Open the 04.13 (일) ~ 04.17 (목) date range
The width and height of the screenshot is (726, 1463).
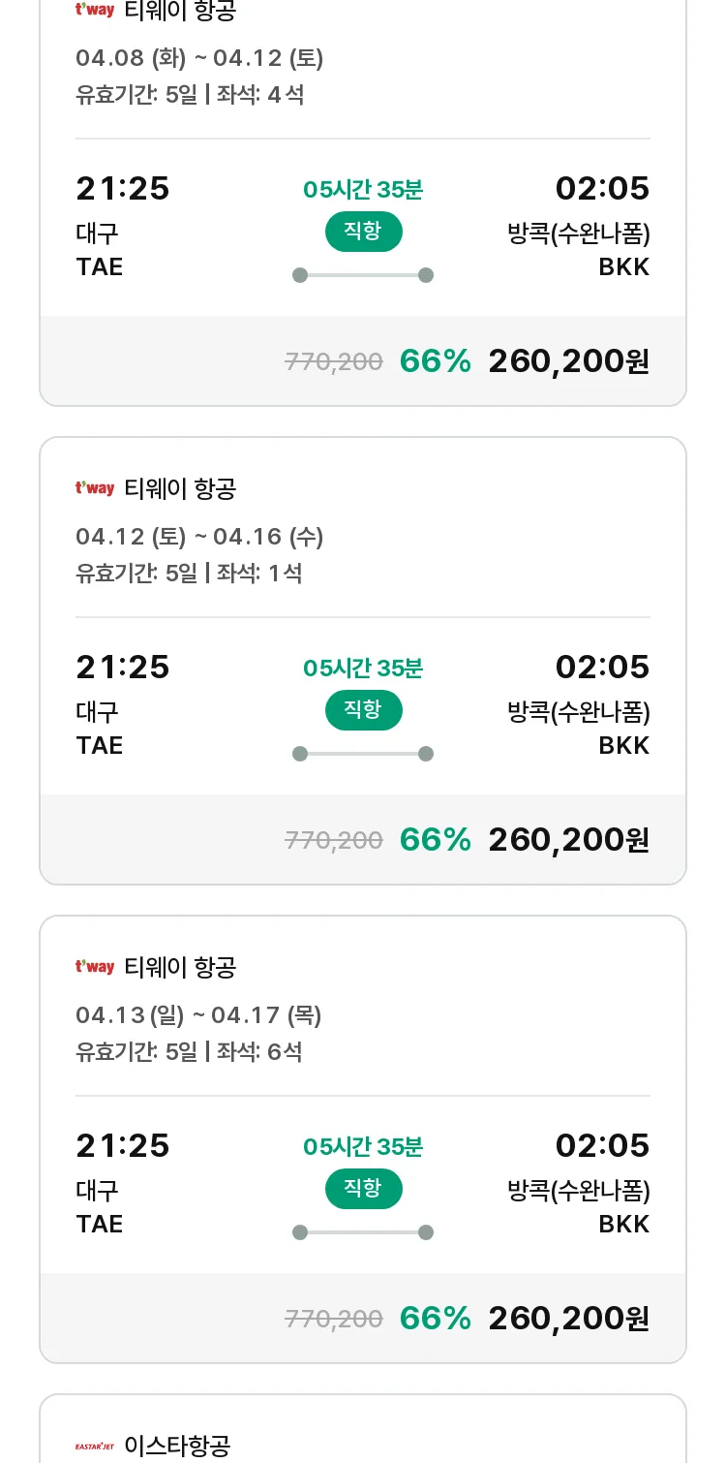coord(198,1015)
